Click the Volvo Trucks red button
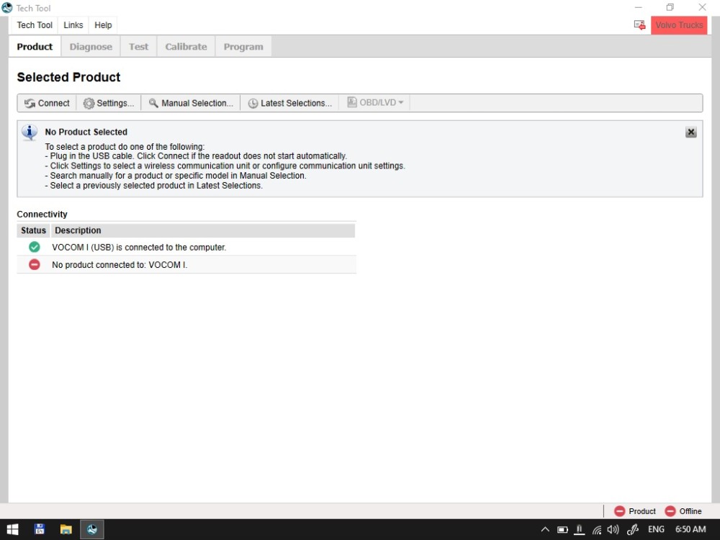Viewport: 720px width, 540px height. (x=679, y=25)
